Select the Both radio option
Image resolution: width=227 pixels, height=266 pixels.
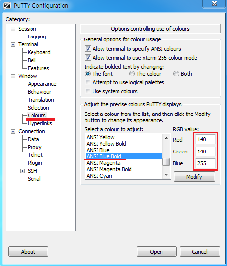tap(176, 74)
